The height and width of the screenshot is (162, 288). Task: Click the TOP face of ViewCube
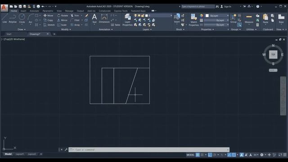[x=273, y=54]
